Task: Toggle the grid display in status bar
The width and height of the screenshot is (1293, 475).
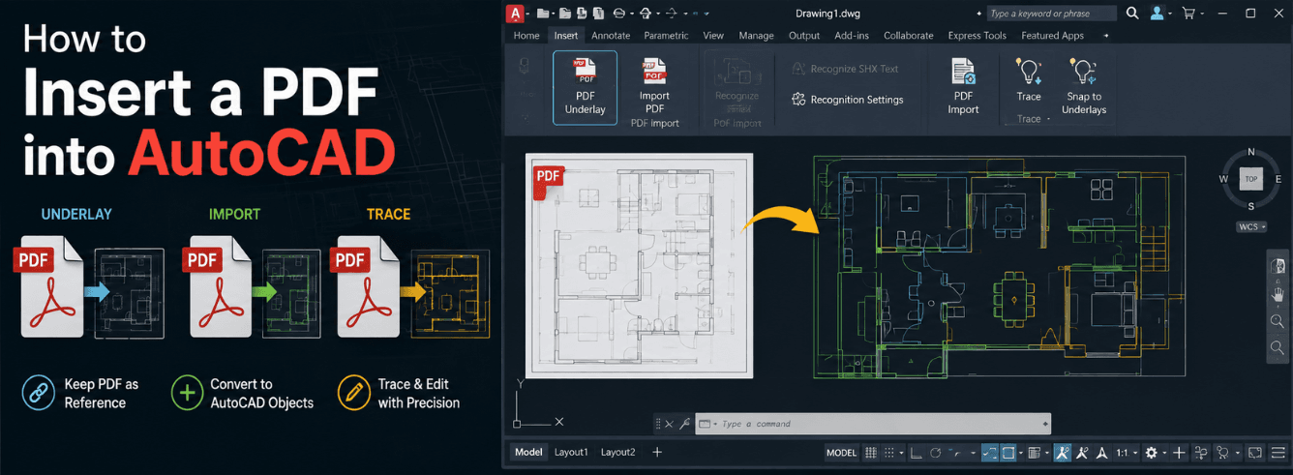Action: point(870,453)
